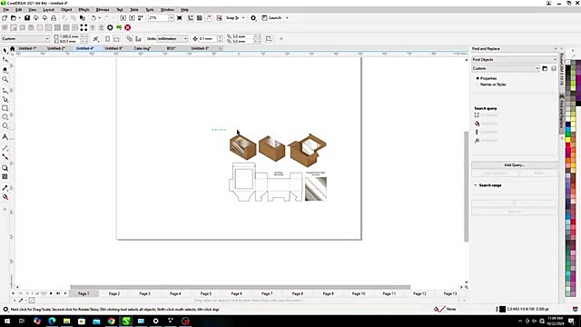Screen dimensions: 581x327
Task: Open the Undo history dropdown arrow
Action: 99,18
